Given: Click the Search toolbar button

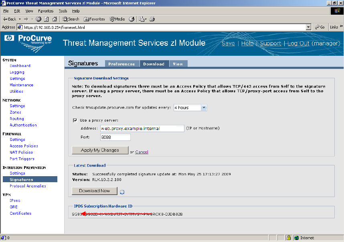Looking at the screenshot, I should click(71, 19).
